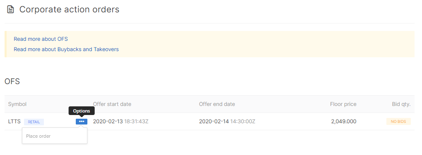
Task: Click the Offer end date column header
Action: click(x=217, y=104)
